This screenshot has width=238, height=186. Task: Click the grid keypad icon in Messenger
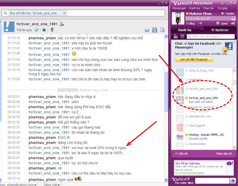[x=182, y=36]
